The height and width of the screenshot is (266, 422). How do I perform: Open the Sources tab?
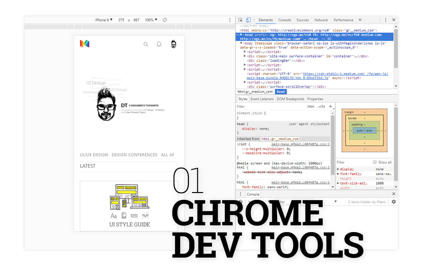pyautogui.click(x=303, y=20)
